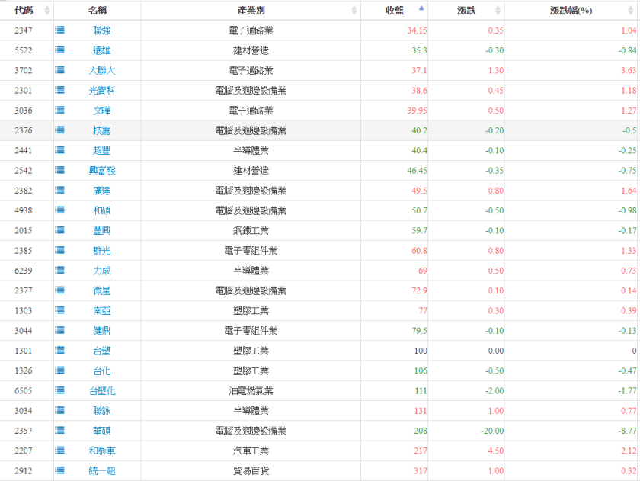Viewport: 640px width, 481px height.
Task: Select the 和碩 row's 電腦及週邊設備業 cell
Action: tap(251, 210)
